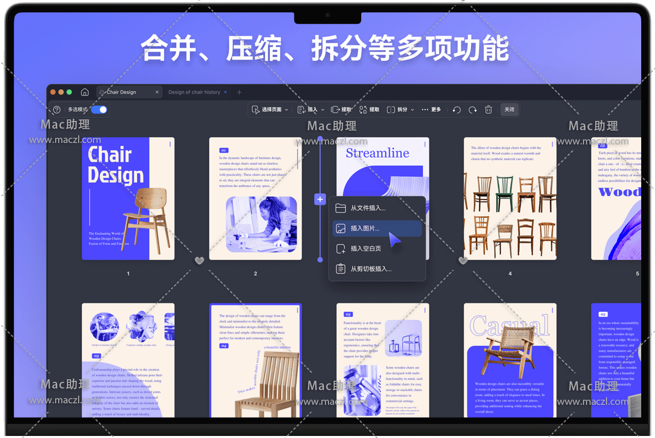Click the 关闭 close button in toolbar

509,110
